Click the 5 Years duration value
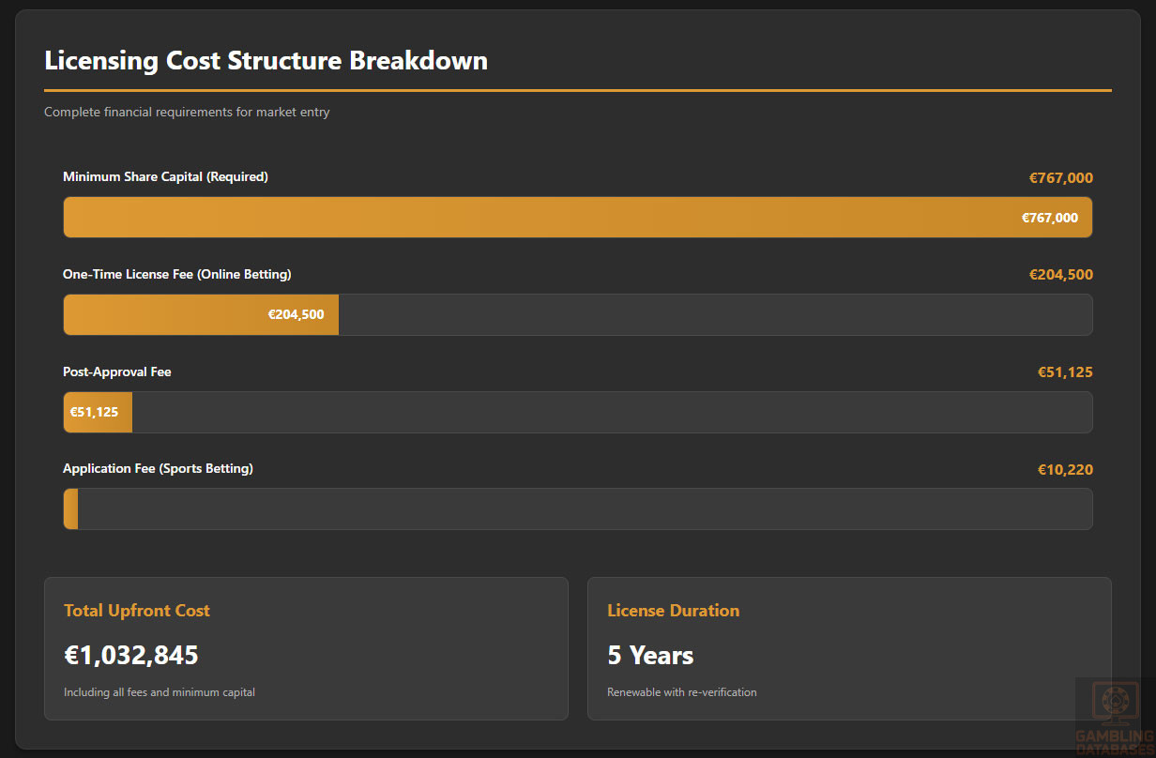Image resolution: width=1156 pixels, height=758 pixels. [x=650, y=655]
